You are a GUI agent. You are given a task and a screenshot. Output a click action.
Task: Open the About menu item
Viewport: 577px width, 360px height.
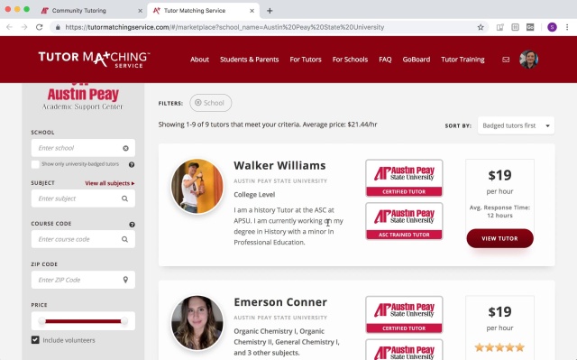[x=199, y=60]
